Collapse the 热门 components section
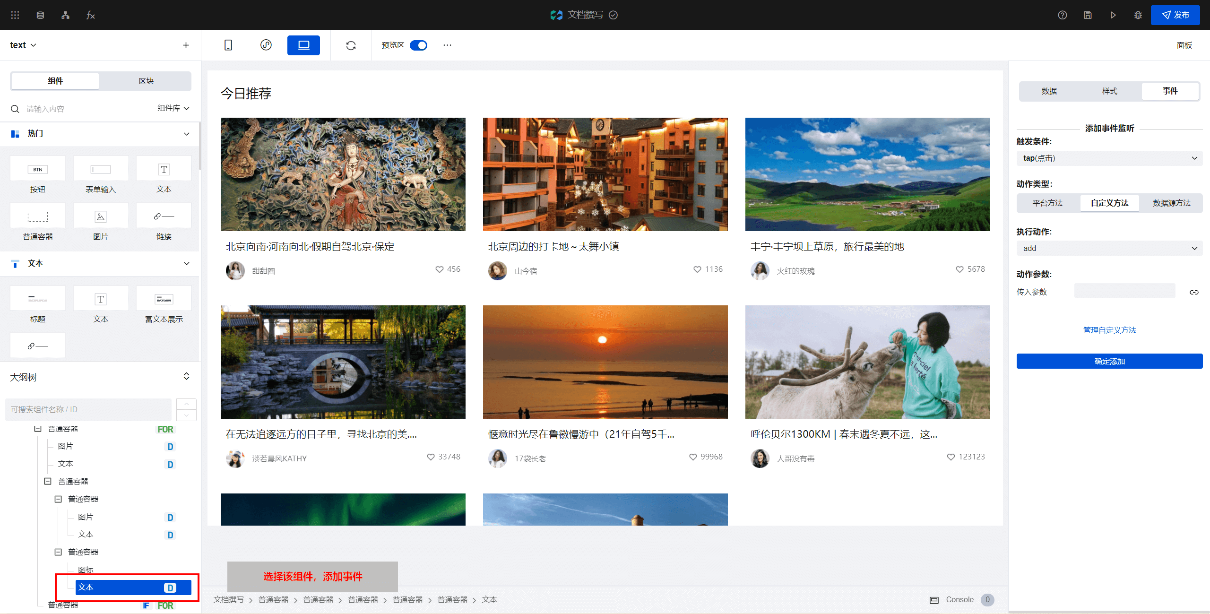The image size is (1210, 614). [x=187, y=134]
